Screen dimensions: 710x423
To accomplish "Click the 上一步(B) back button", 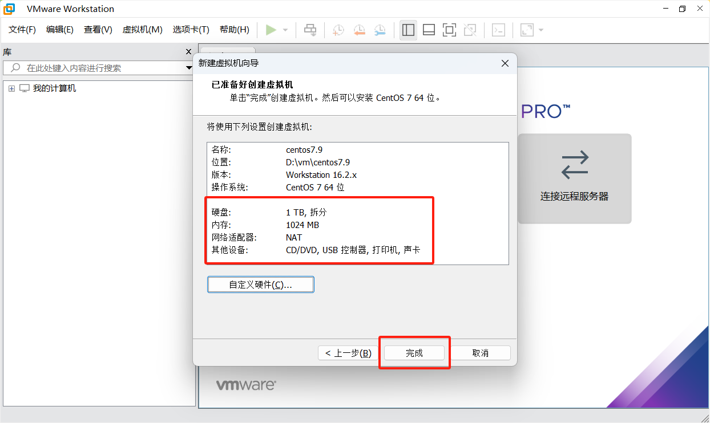I will (x=348, y=353).
